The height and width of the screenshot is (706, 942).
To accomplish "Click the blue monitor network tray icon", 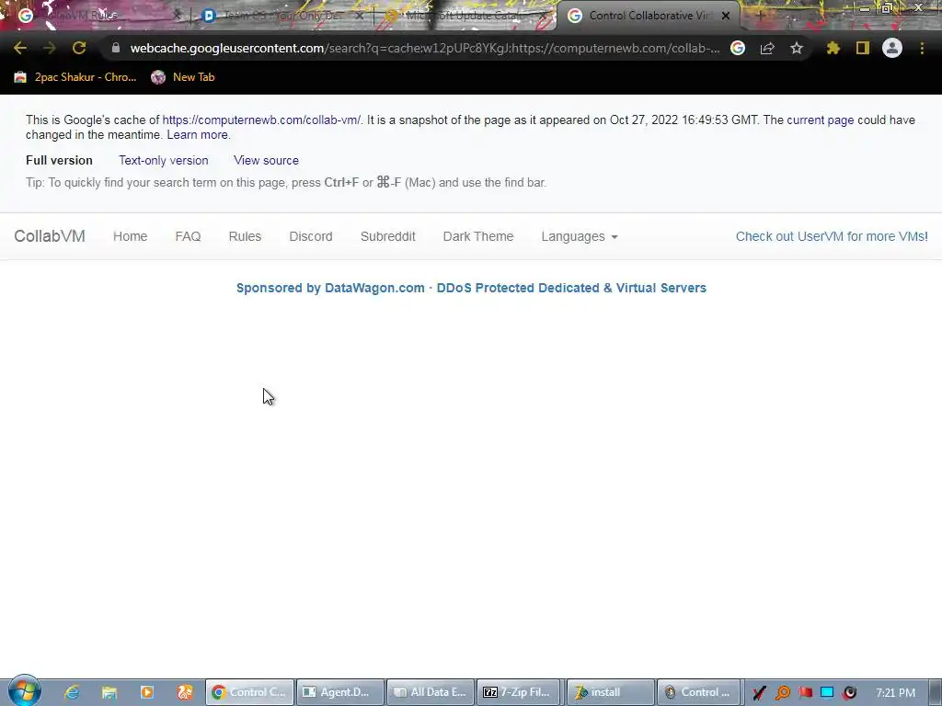I will [827, 693].
